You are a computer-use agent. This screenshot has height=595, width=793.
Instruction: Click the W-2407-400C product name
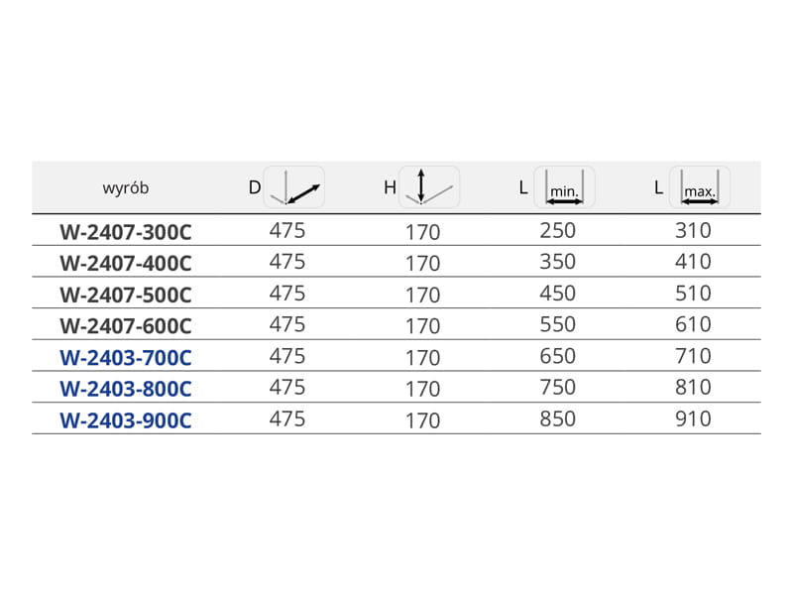[x=126, y=264]
